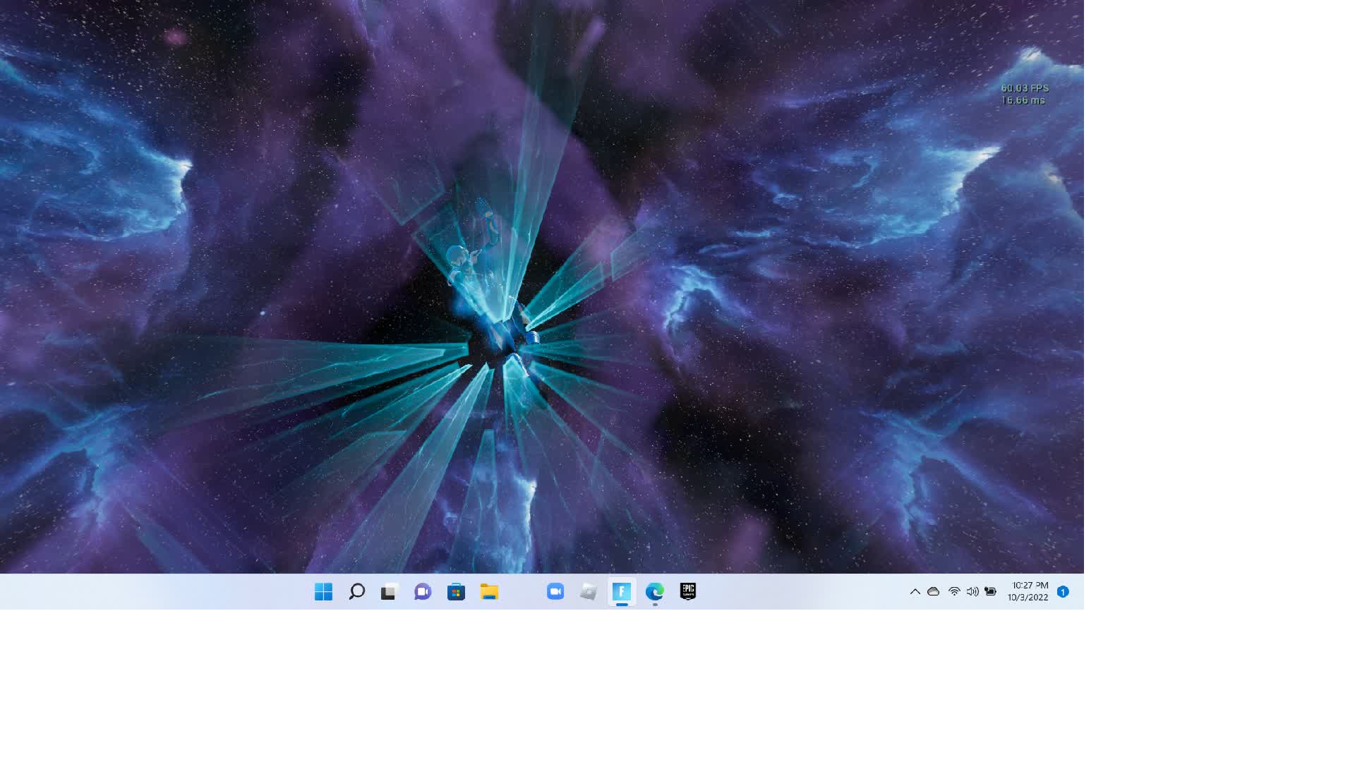Open OneDrive cloud status icon
This screenshot has width=1355, height=762.
click(x=934, y=592)
